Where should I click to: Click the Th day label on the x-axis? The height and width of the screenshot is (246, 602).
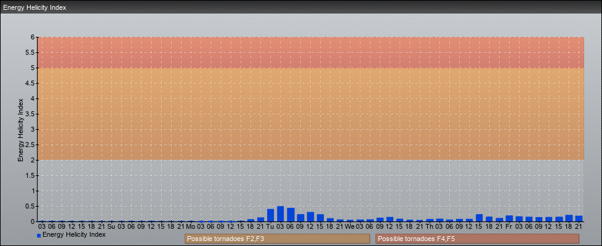click(x=429, y=226)
